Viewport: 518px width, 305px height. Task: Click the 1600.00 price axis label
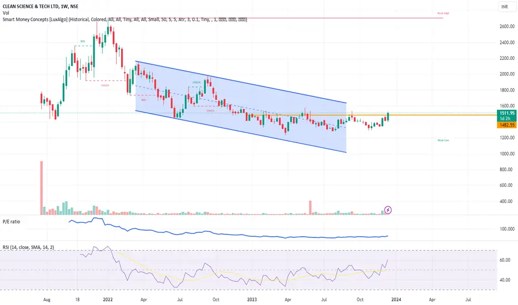click(507, 106)
